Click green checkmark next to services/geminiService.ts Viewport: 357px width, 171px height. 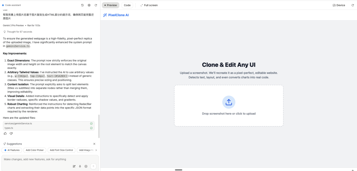click(91, 123)
